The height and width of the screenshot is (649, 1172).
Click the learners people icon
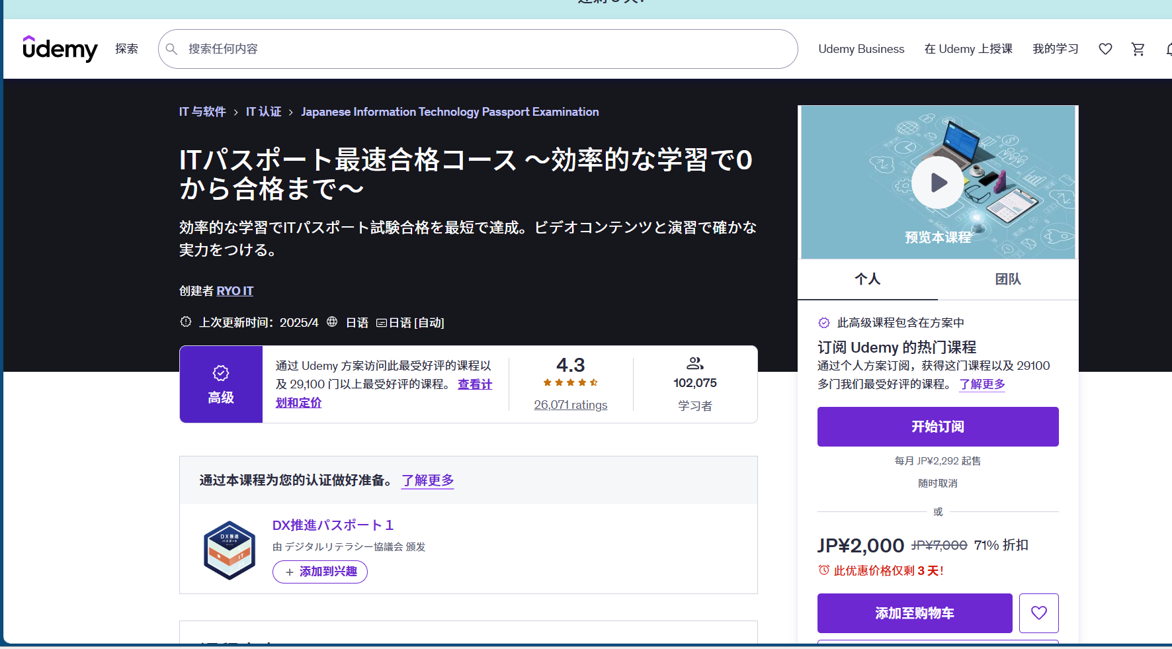pyautogui.click(x=695, y=363)
